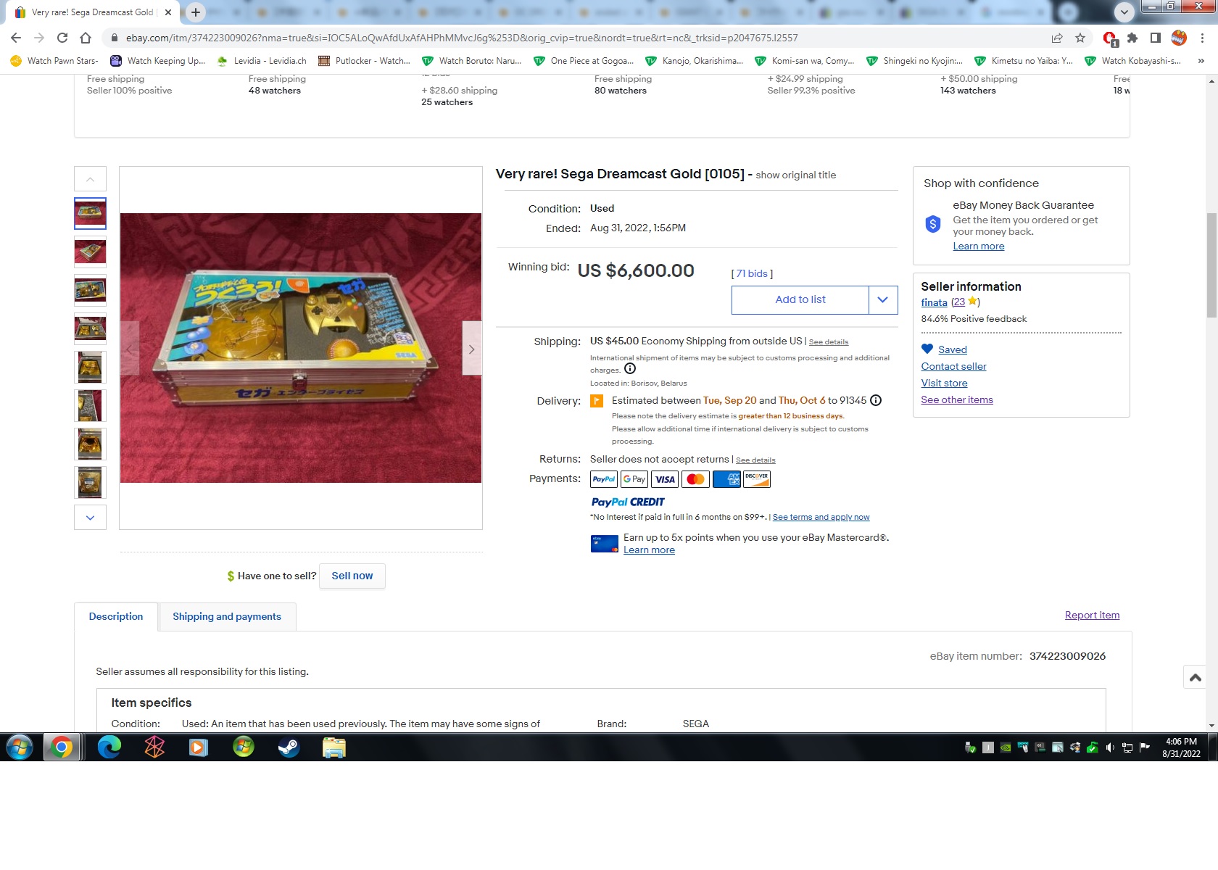Share this page from the address bar

(1057, 38)
